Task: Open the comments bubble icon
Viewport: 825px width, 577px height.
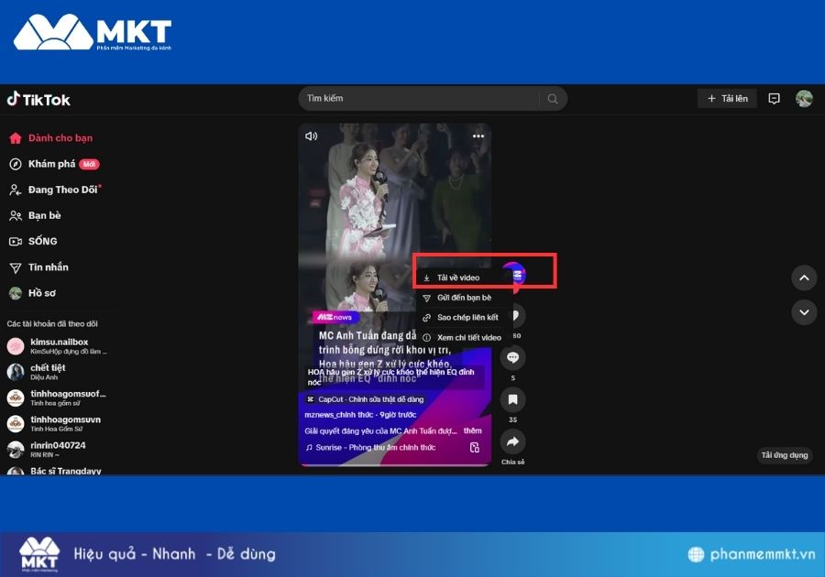Action: (x=512, y=358)
